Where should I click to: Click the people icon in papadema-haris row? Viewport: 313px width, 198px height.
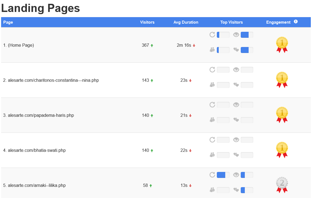(x=212, y=120)
